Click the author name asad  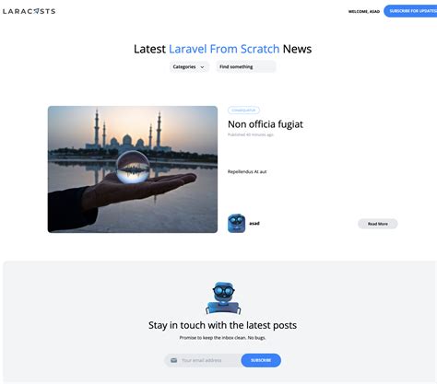(x=254, y=223)
